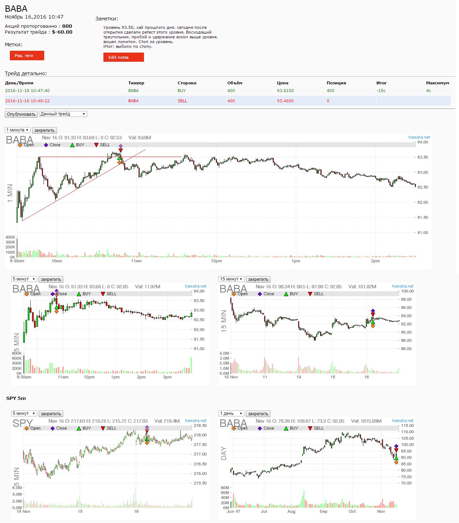Open the 5 минут dropdown above the BABA chart
This screenshot has height=523, width=459.
point(24,279)
